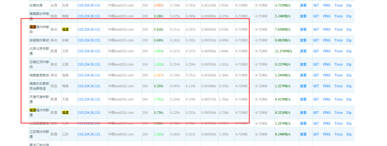Viewport: 387px width, 146px height.
Task: Open IP address link in 北京北京市联通 row
Action: pos(89,51)
